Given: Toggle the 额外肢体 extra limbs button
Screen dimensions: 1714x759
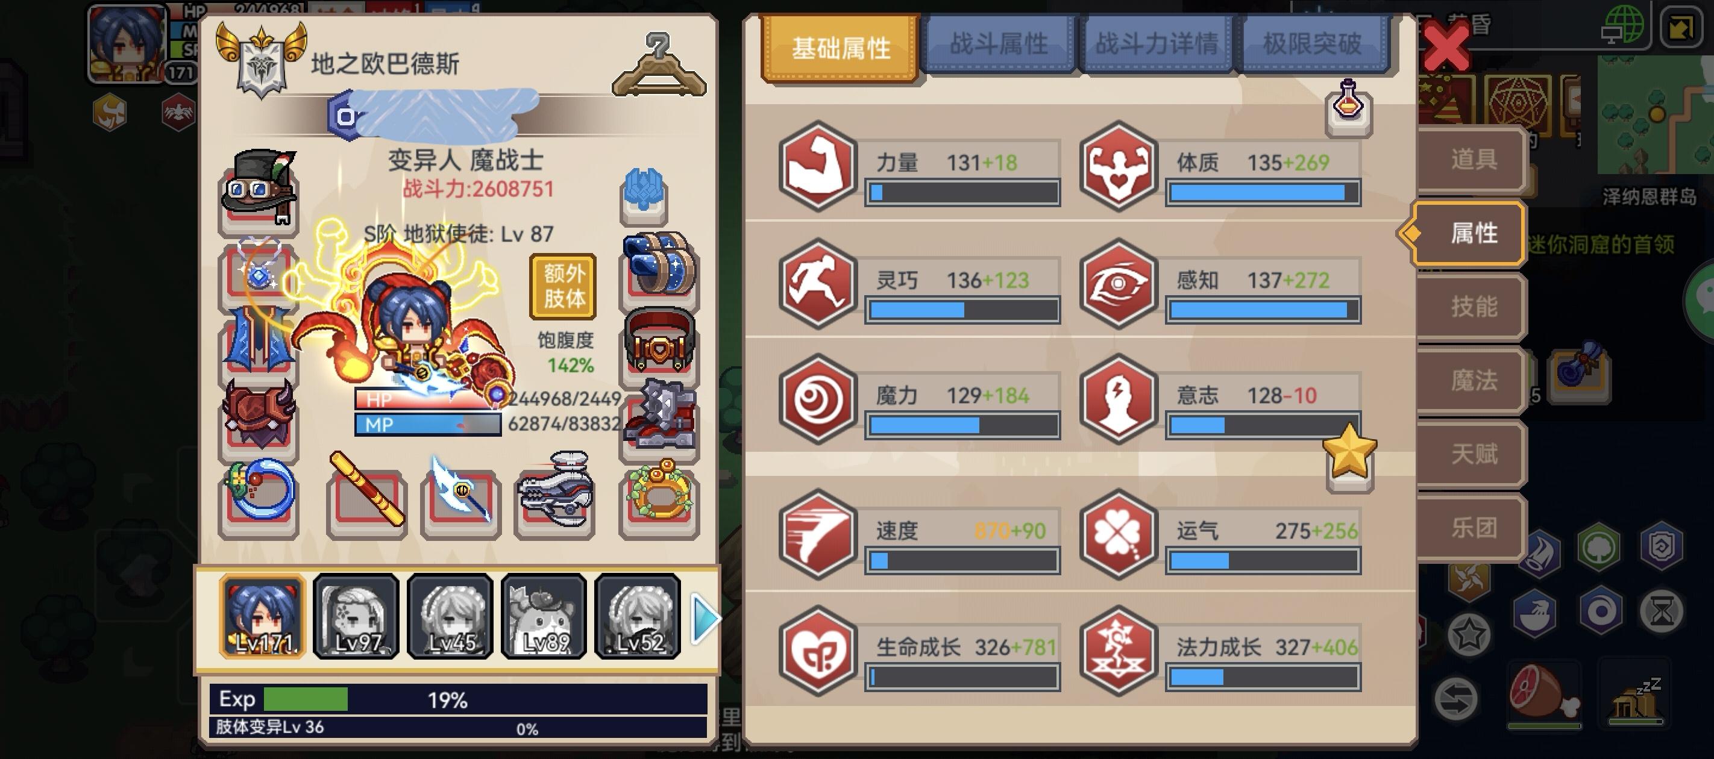Looking at the screenshot, I should 563,286.
